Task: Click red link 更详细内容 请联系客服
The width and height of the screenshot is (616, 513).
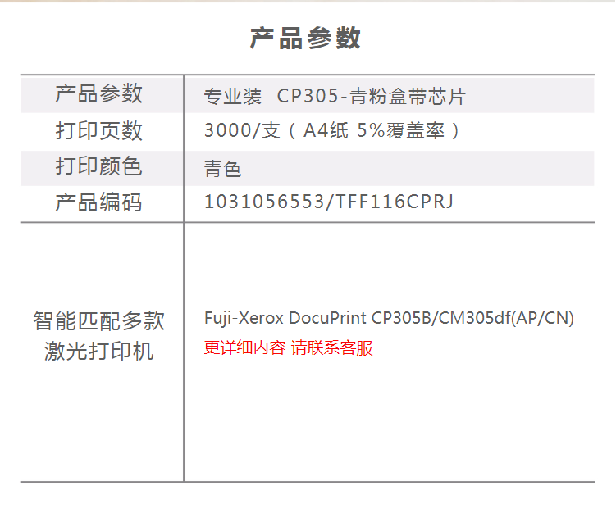Action: tap(289, 347)
